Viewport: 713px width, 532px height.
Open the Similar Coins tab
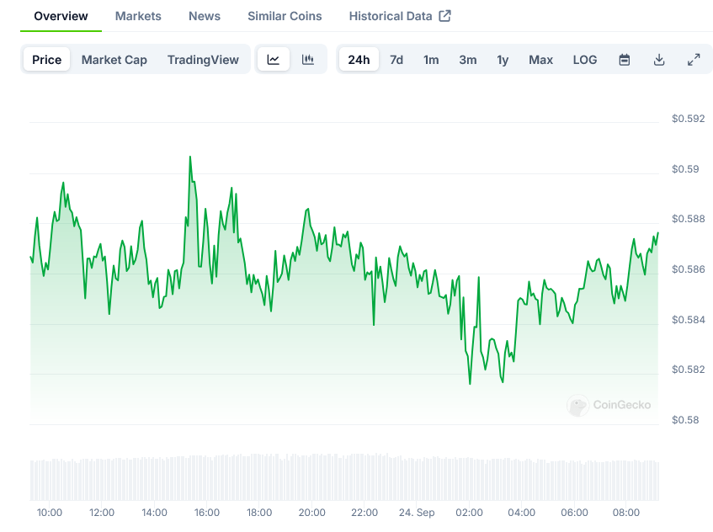(285, 16)
